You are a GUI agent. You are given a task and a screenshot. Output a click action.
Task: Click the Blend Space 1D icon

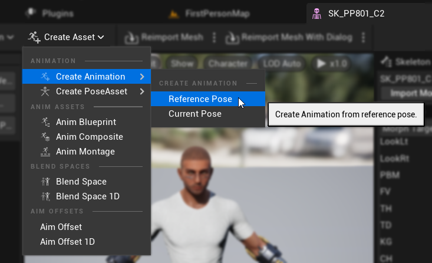(45, 196)
